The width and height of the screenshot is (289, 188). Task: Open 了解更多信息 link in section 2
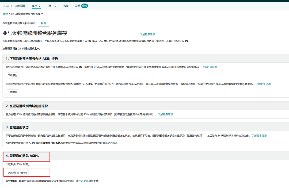(x=165, y=114)
